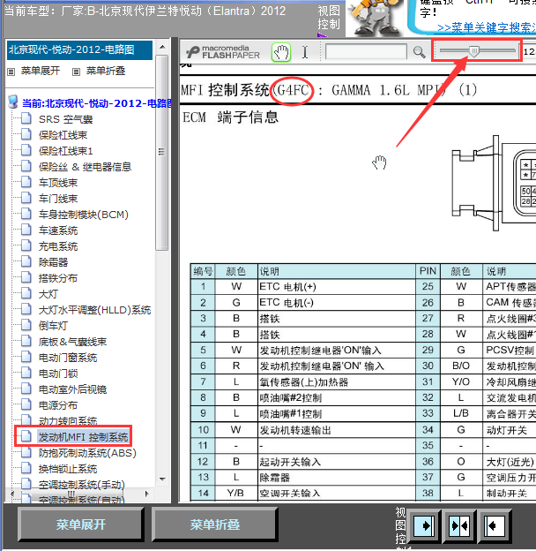Open 空调控制系统(手动) tree item

pyautogui.click(x=82, y=485)
